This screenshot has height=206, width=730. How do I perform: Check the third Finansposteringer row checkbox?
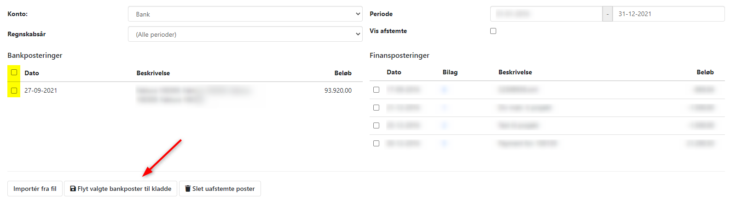pyautogui.click(x=377, y=126)
